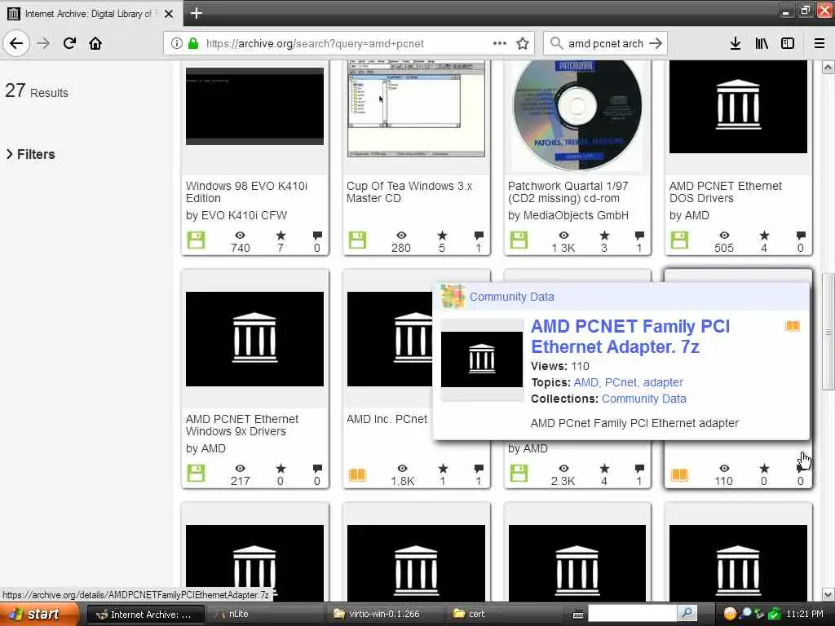Click the popup preview thumbnail
Viewport: 835px width, 626px height.
[x=482, y=359]
